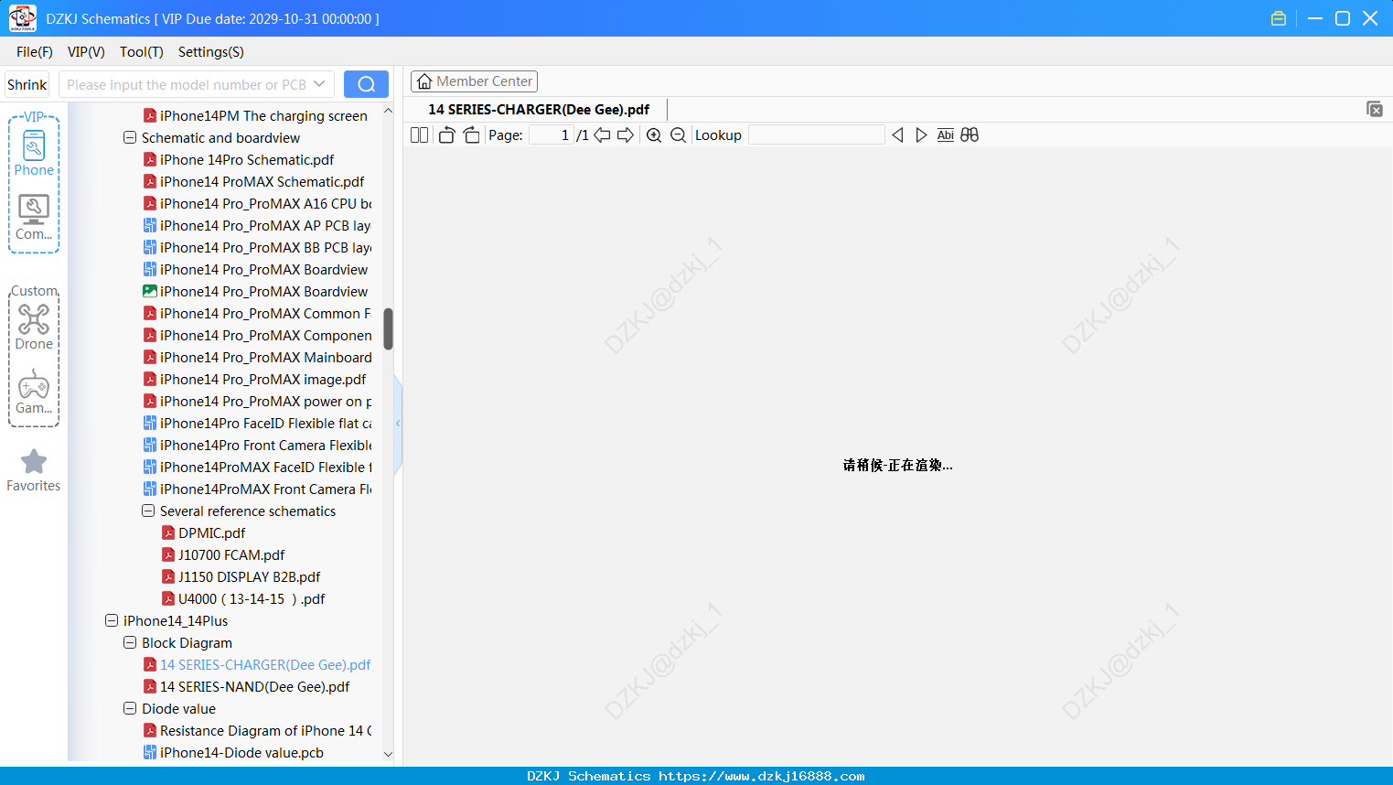Click the DZKJ app logo
The width and height of the screenshot is (1393, 785).
22,18
